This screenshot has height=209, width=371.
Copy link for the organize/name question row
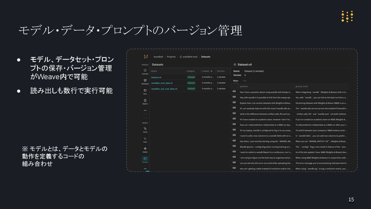234,157
